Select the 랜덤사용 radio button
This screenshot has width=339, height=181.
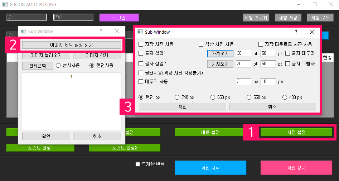[92, 66]
